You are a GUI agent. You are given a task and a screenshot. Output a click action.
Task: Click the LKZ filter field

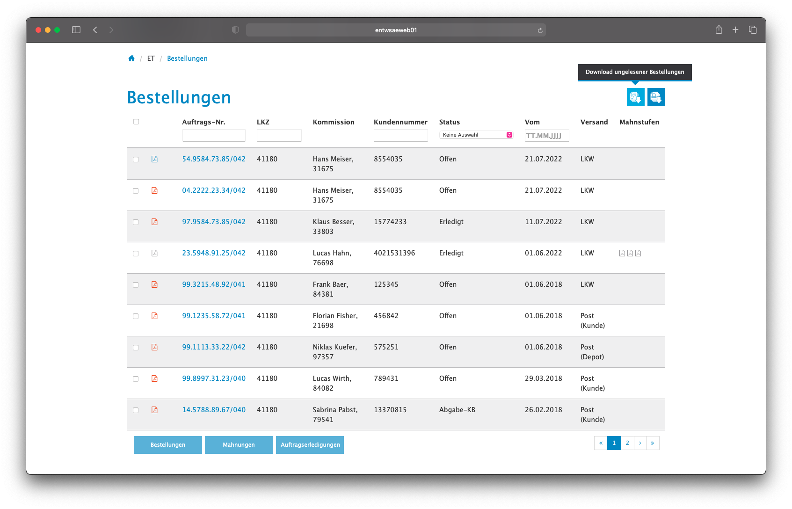point(279,136)
